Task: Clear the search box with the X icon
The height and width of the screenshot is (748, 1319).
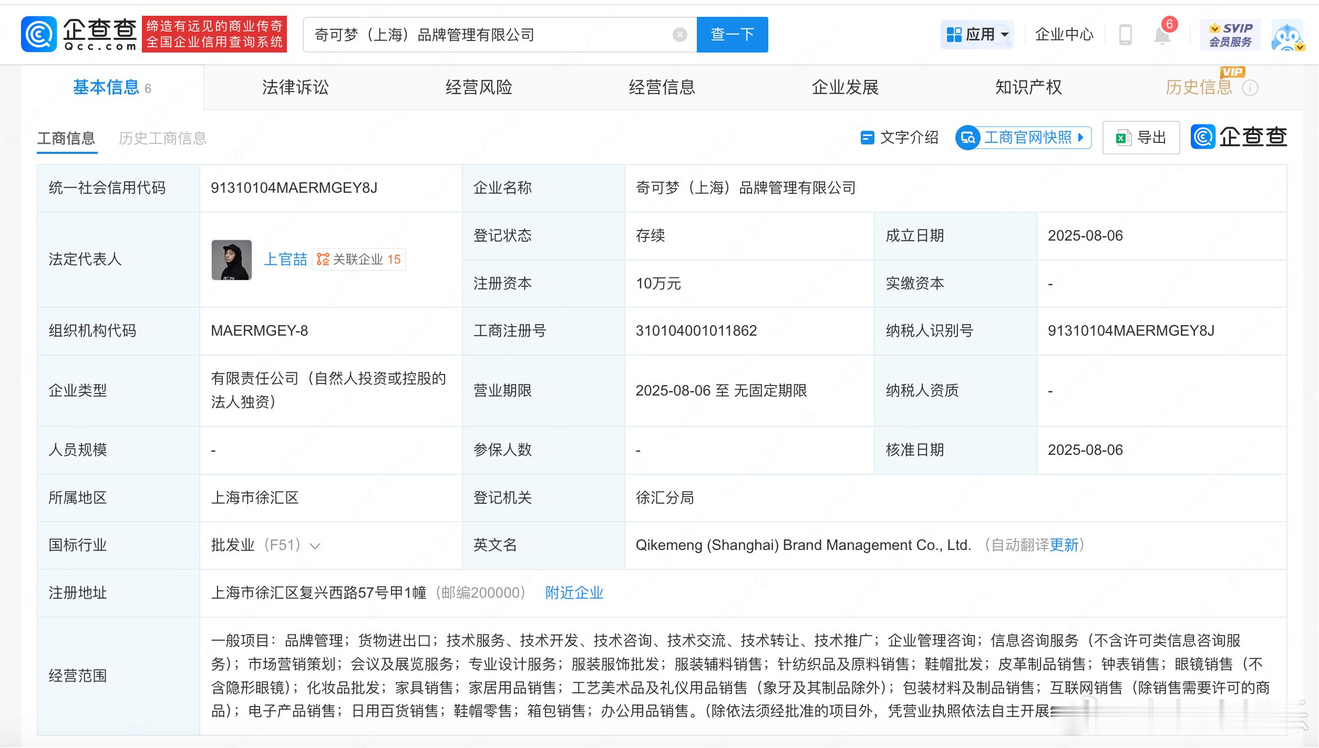Action: (x=679, y=35)
